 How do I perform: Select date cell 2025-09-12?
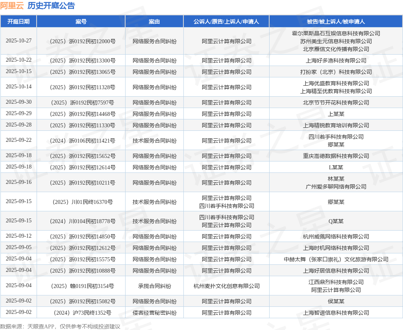point(18,236)
